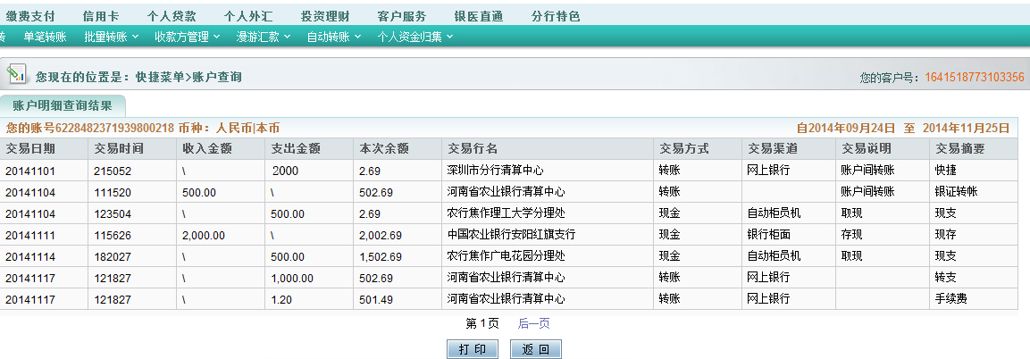Click the 返回 button
Image resolution: width=1030 pixels, height=359 pixels.
pyautogui.click(x=535, y=349)
